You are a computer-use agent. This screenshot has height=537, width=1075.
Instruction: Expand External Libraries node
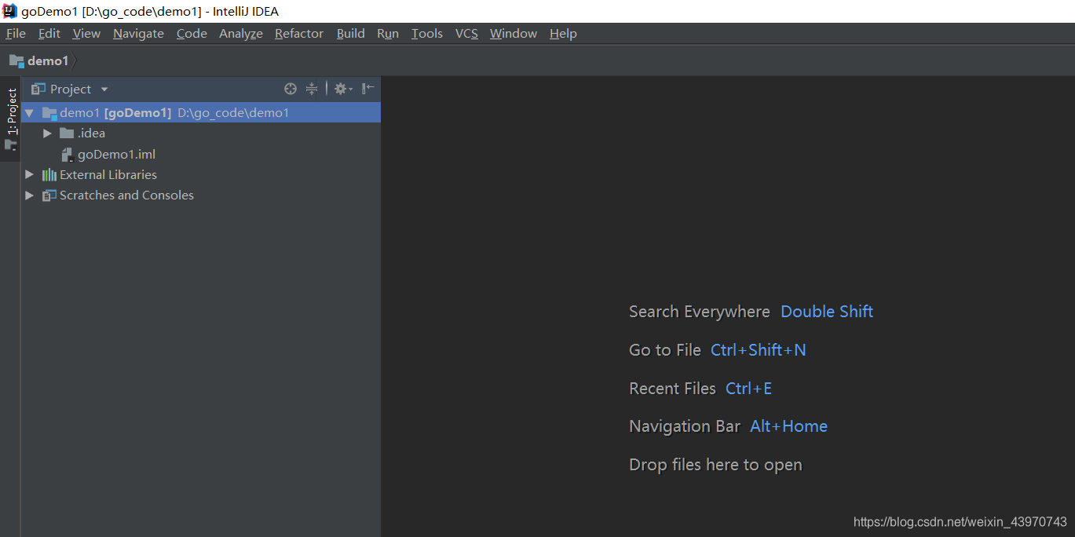click(x=29, y=174)
